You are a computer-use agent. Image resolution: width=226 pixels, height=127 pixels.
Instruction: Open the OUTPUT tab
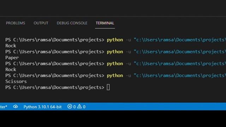tap(41, 23)
